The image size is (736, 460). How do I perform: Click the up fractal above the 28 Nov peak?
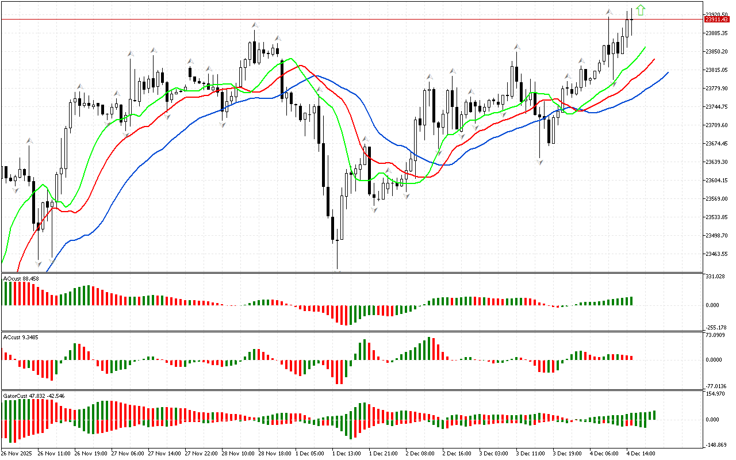[254, 25]
